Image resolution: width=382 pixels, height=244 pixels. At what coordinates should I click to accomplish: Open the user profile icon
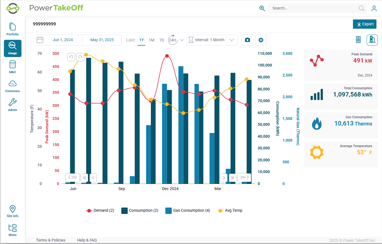[374, 8]
